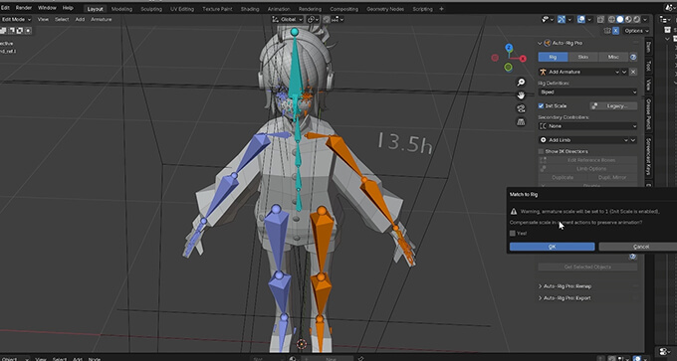
Task: Open the Add Limb dropdown
Action: [x=587, y=140]
